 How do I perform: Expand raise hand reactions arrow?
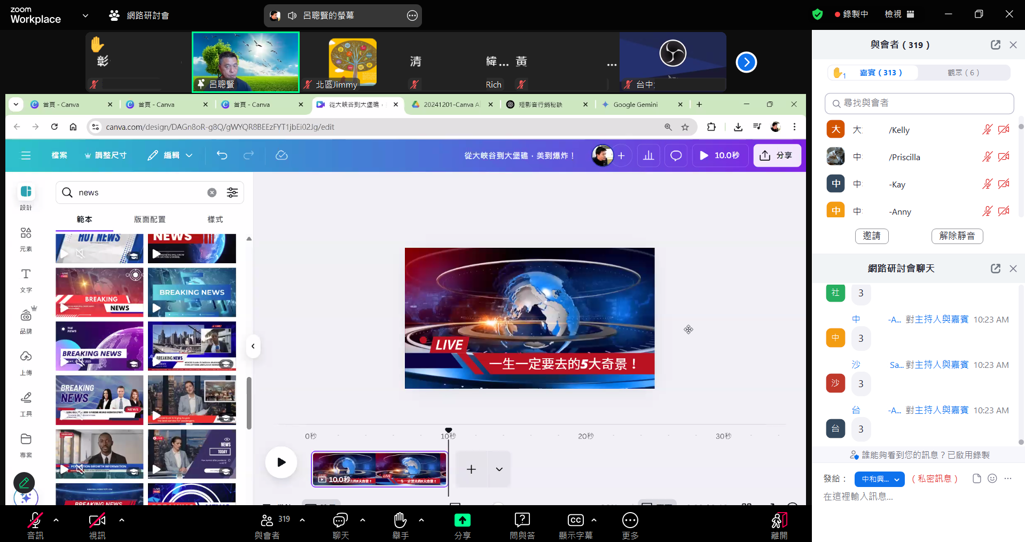click(x=421, y=520)
